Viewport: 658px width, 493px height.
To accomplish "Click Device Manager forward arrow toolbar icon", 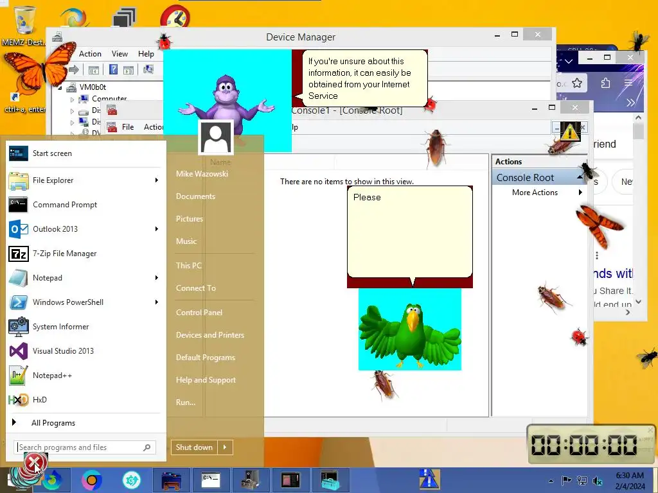I will [75, 69].
